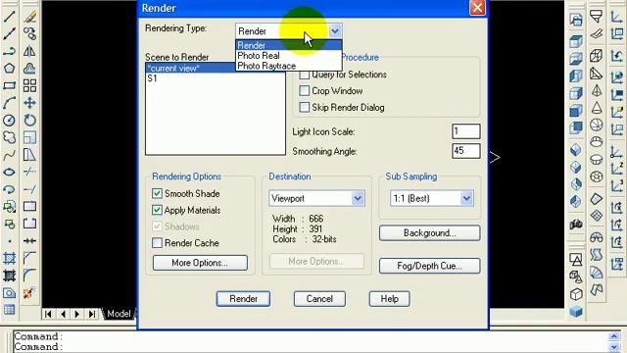
Task: Enable Skip Render Dialog checkbox
Action: 304,107
